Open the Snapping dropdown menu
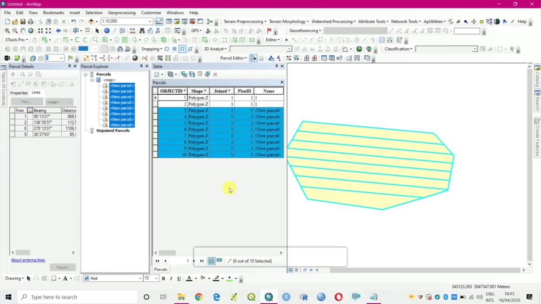541x304 pixels. click(152, 49)
